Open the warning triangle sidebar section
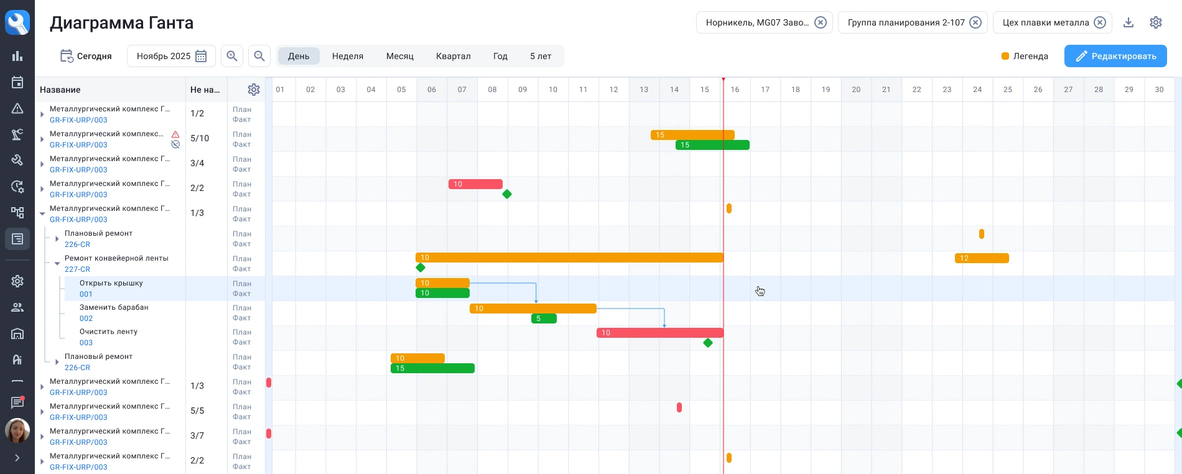The image size is (1182, 474). (x=17, y=108)
